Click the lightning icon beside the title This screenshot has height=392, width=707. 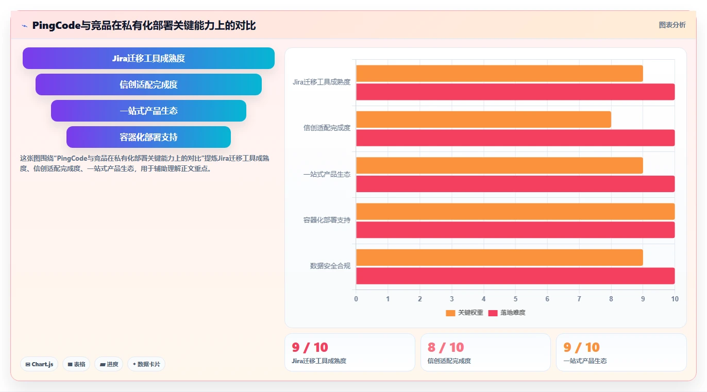click(24, 26)
